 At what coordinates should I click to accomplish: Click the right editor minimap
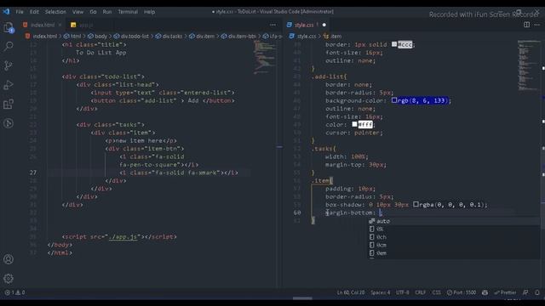[529, 65]
